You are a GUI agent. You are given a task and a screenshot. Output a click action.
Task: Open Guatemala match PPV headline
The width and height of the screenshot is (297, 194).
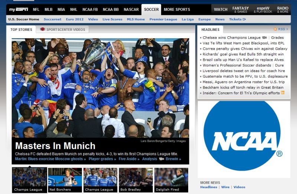(x=245, y=76)
